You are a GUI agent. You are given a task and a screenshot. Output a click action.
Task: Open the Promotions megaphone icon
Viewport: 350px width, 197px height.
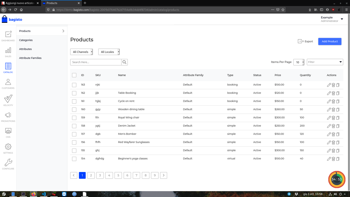(8, 115)
